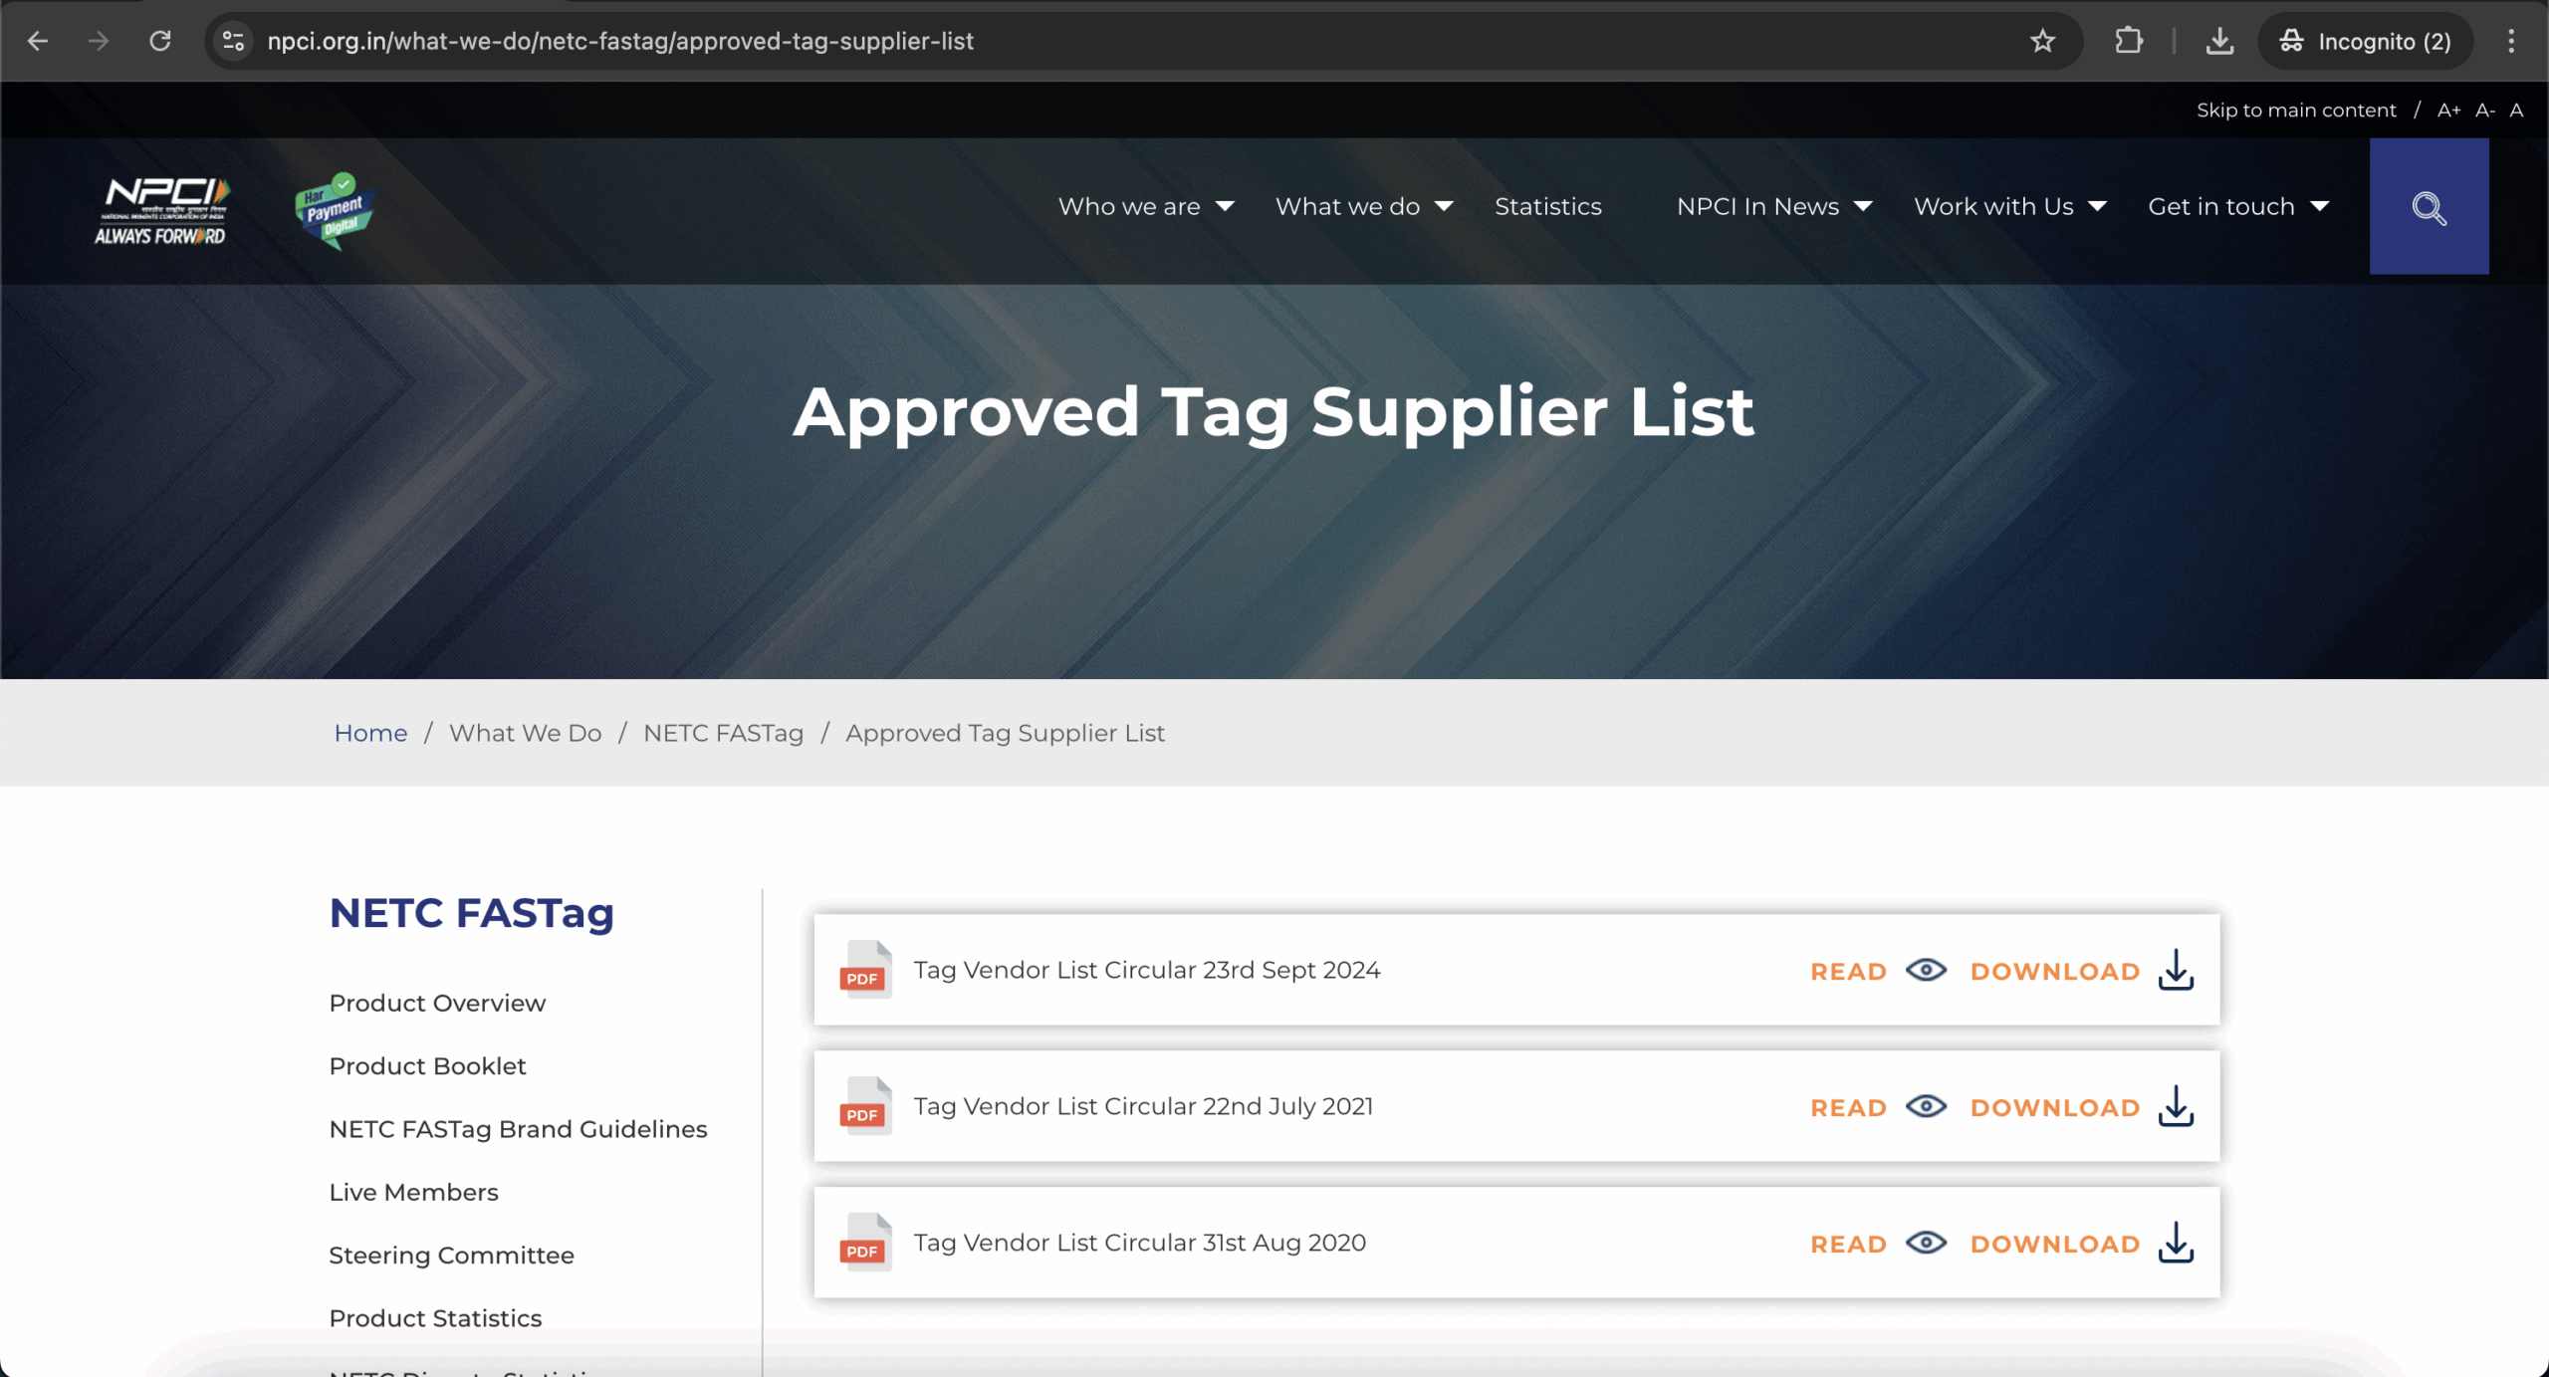Viewport: 2549px width, 1377px height.
Task: Select Live Members in the sidebar
Action: point(413,1191)
